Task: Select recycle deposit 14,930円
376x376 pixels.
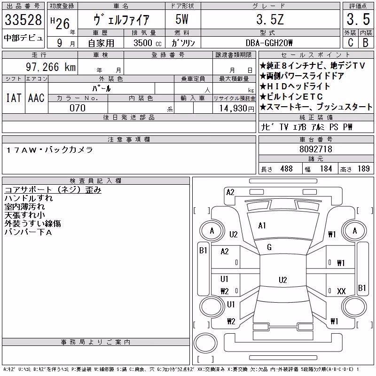Action: tap(237, 109)
